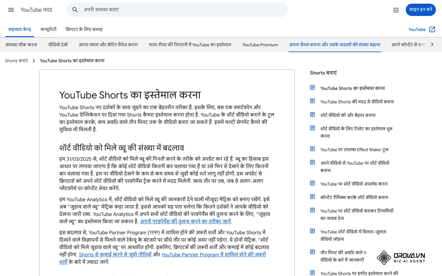Click article icon beside शॉर्ट वीडियो अपलोड करना
The height and width of the screenshot is (276, 442).
312,183
